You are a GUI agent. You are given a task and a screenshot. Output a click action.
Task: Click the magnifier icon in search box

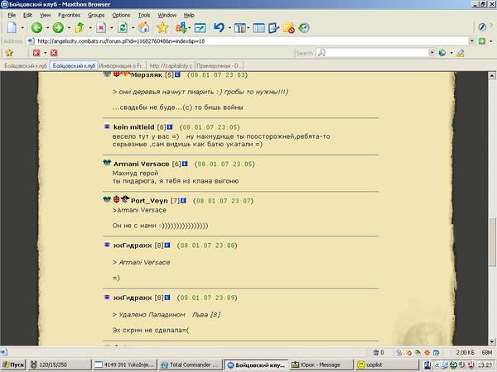(x=321, y=53)
